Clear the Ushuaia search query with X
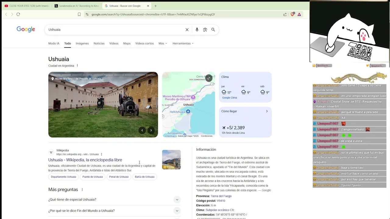Image resolution: width=390 pixels, height=219 pixels. click(x=187, y=30)
